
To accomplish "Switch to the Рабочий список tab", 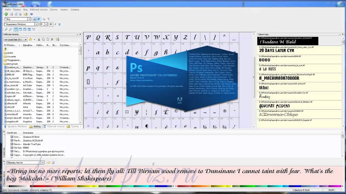I will [x=54, y=126].
